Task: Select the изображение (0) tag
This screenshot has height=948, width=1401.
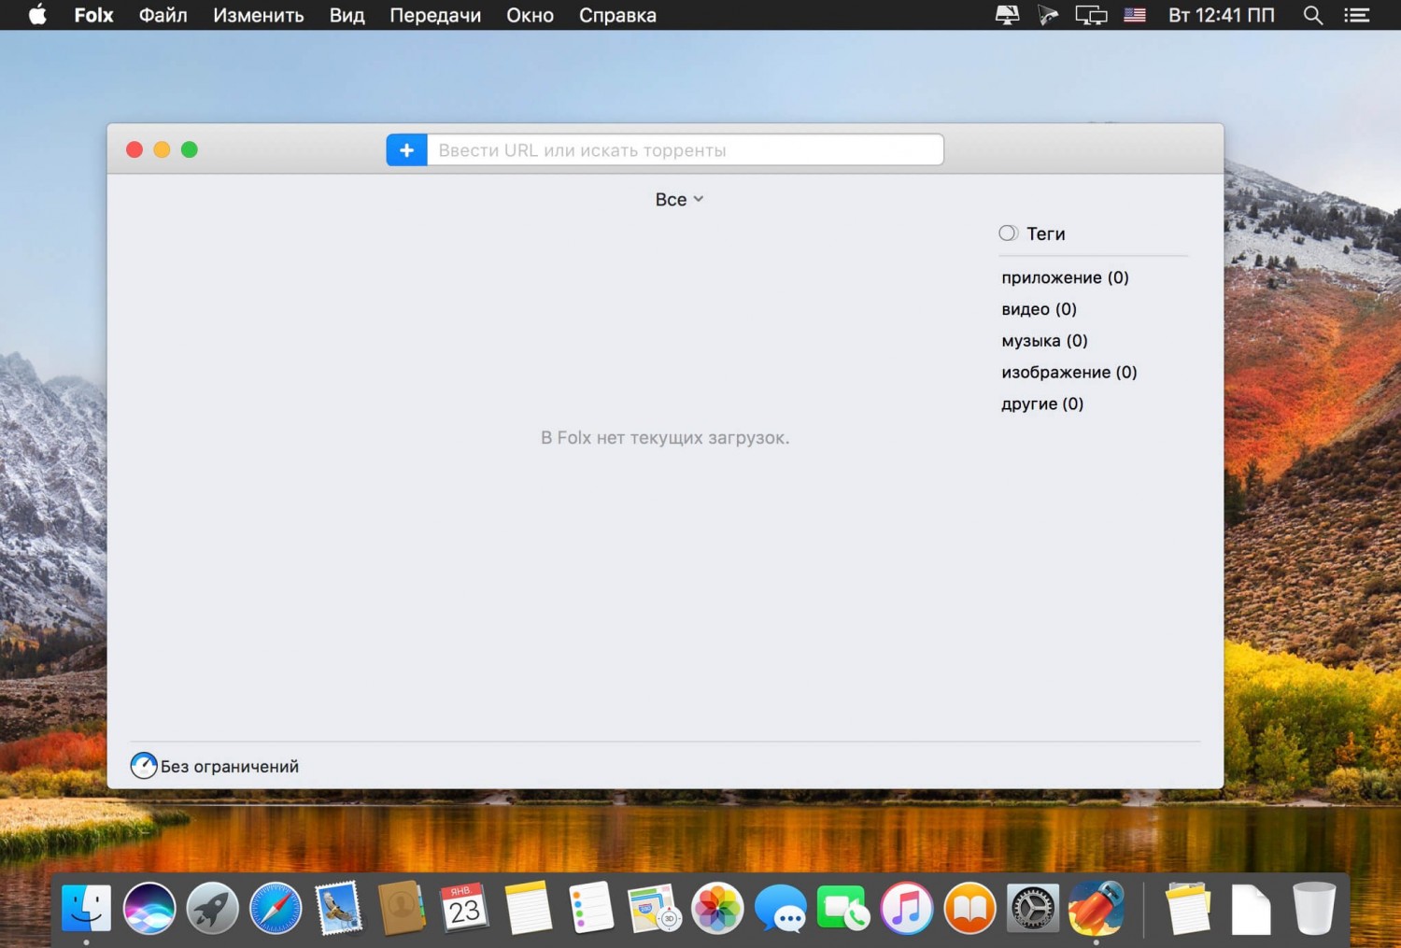Action: (1069, 373)
